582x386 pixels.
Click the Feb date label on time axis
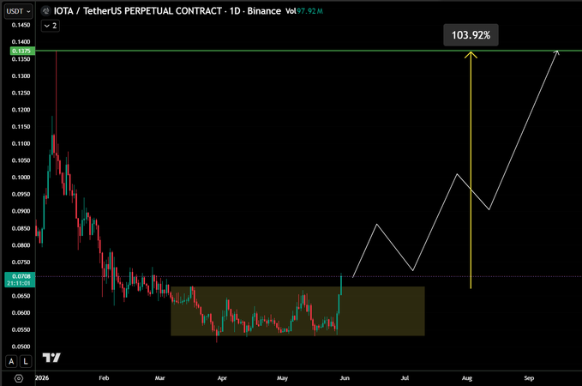click(x=104, y=377)
